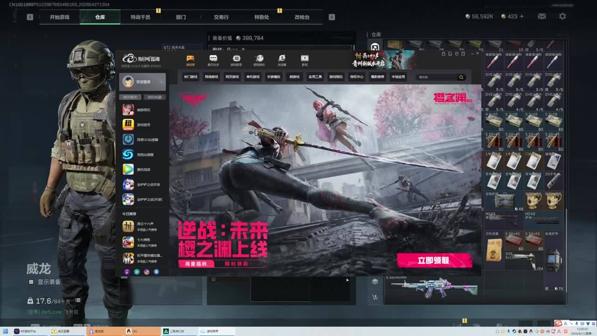Screen dimensions: 597x336
Task: Click the 腾讯视频 icon in sidebar
Action: coord(128,169)
